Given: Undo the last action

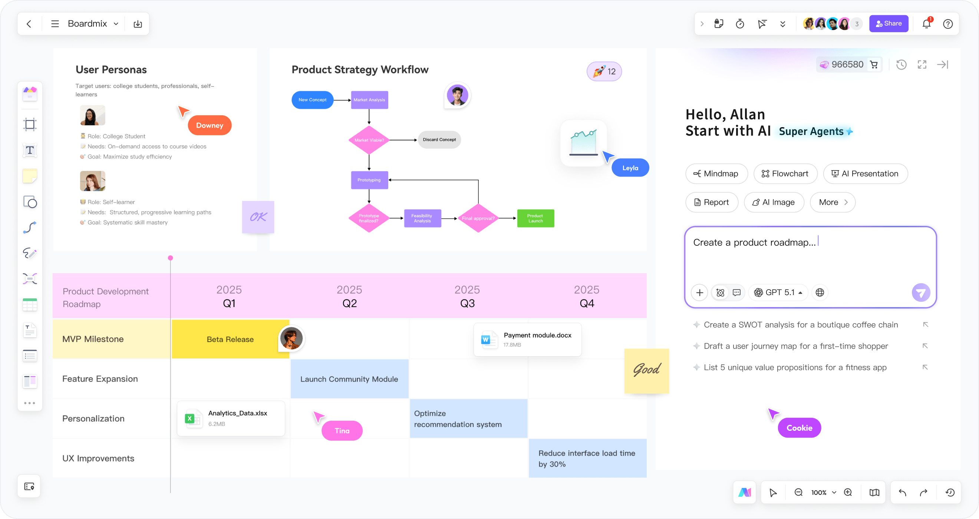Looking at the screenshot, I should [902, 492].
